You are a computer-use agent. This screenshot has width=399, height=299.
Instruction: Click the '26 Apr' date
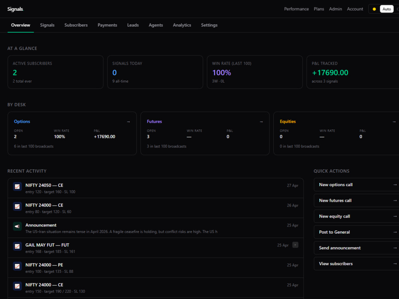292,205
